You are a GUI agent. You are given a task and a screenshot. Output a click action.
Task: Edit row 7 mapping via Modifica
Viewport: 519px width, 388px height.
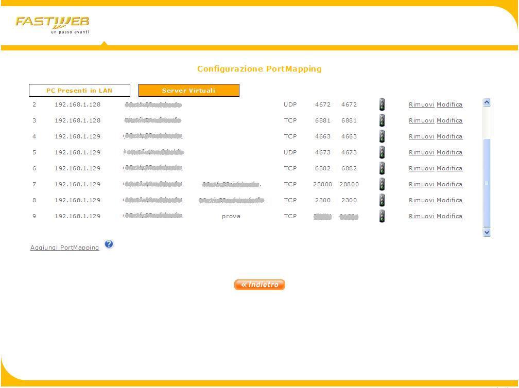(x=449, y=184)
